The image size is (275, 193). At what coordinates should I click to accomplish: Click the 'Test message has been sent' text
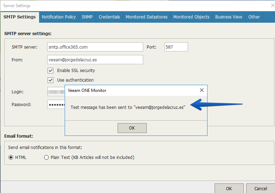pyautogui.click(x=128, y=107)
